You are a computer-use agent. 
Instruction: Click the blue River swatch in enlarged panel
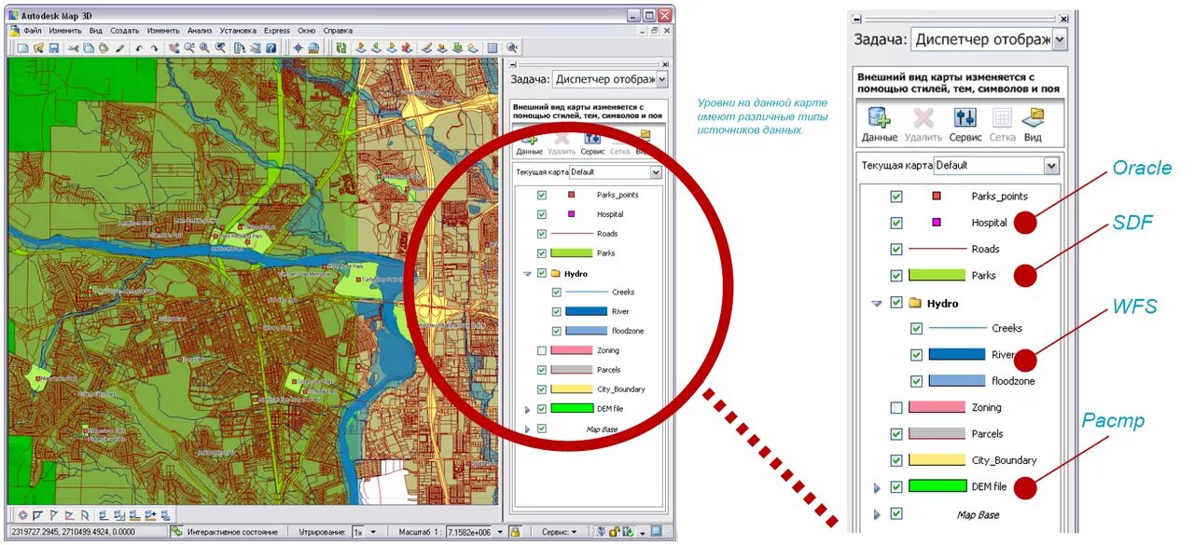click(957, 354)
